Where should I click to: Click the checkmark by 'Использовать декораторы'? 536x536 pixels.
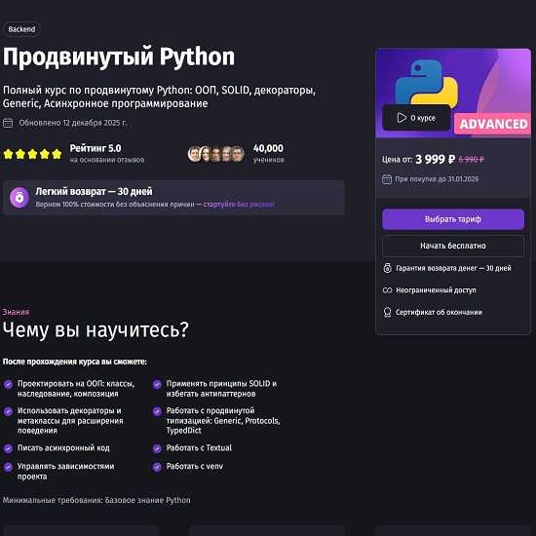coord(8,411)
